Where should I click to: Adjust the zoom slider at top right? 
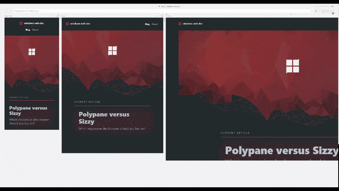point(324,7)
